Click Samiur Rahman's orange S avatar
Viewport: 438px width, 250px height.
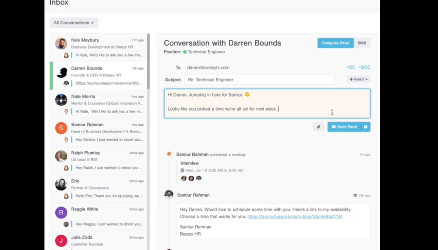pyautogui.click(x=61, y=128)
